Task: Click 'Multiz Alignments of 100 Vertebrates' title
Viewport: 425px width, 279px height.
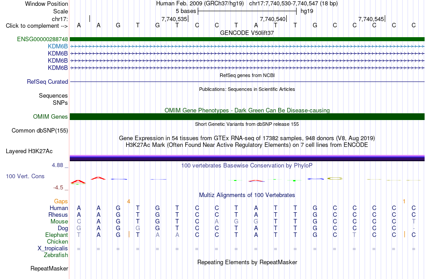Action: pyautogui.click(x=247, y=195)
